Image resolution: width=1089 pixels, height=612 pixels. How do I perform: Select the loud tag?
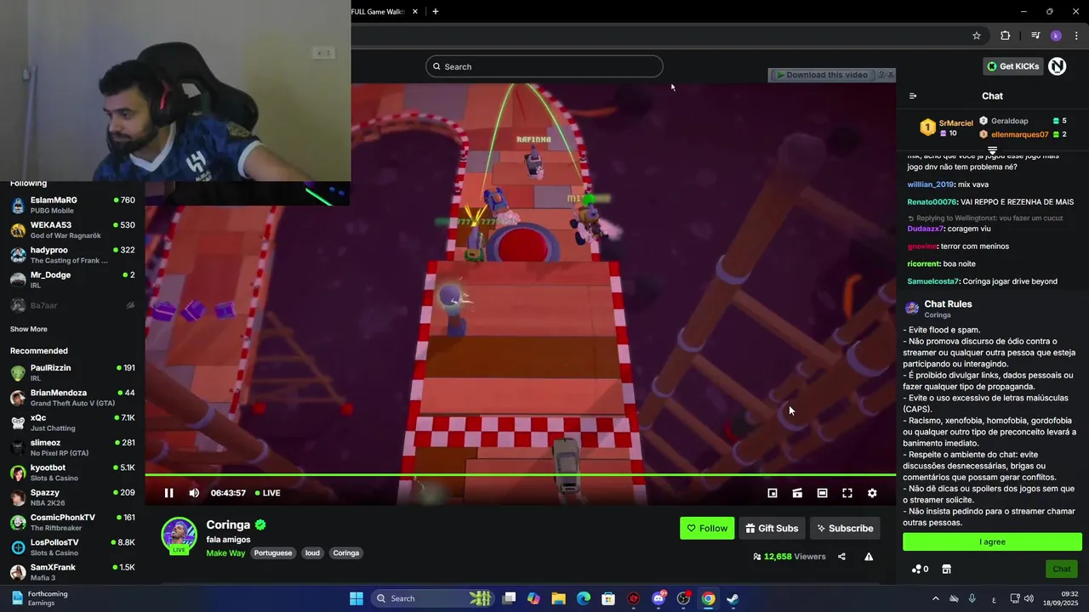pyautogui.click(x=312, y=553)
